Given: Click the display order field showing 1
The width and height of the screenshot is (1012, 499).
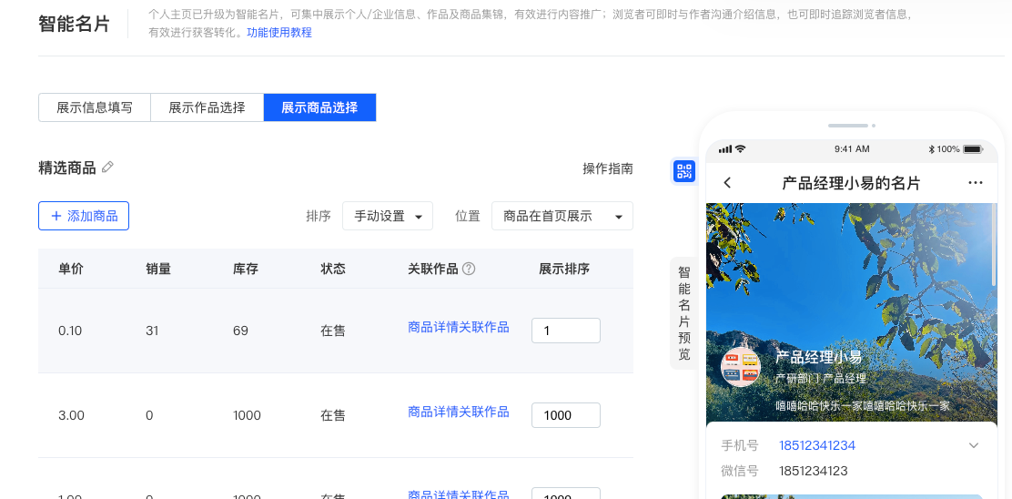Looking at the screenshot, I should (565, 331).
